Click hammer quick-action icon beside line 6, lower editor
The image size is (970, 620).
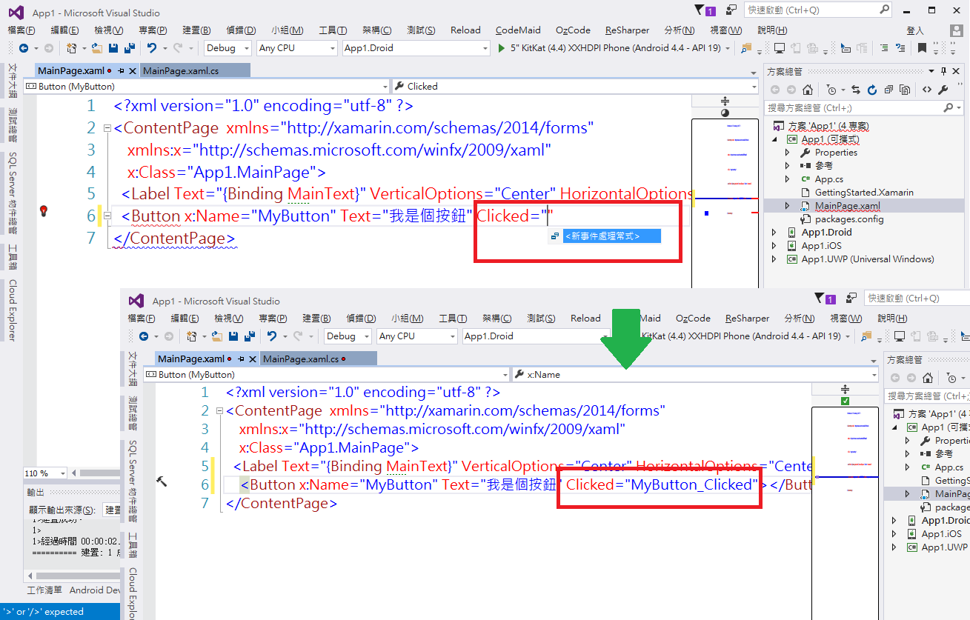click(x=162, y=481)
